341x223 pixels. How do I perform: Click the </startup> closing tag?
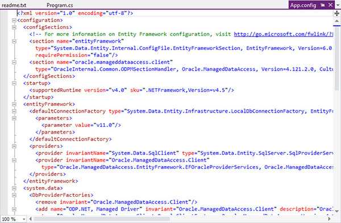point(38,97)
